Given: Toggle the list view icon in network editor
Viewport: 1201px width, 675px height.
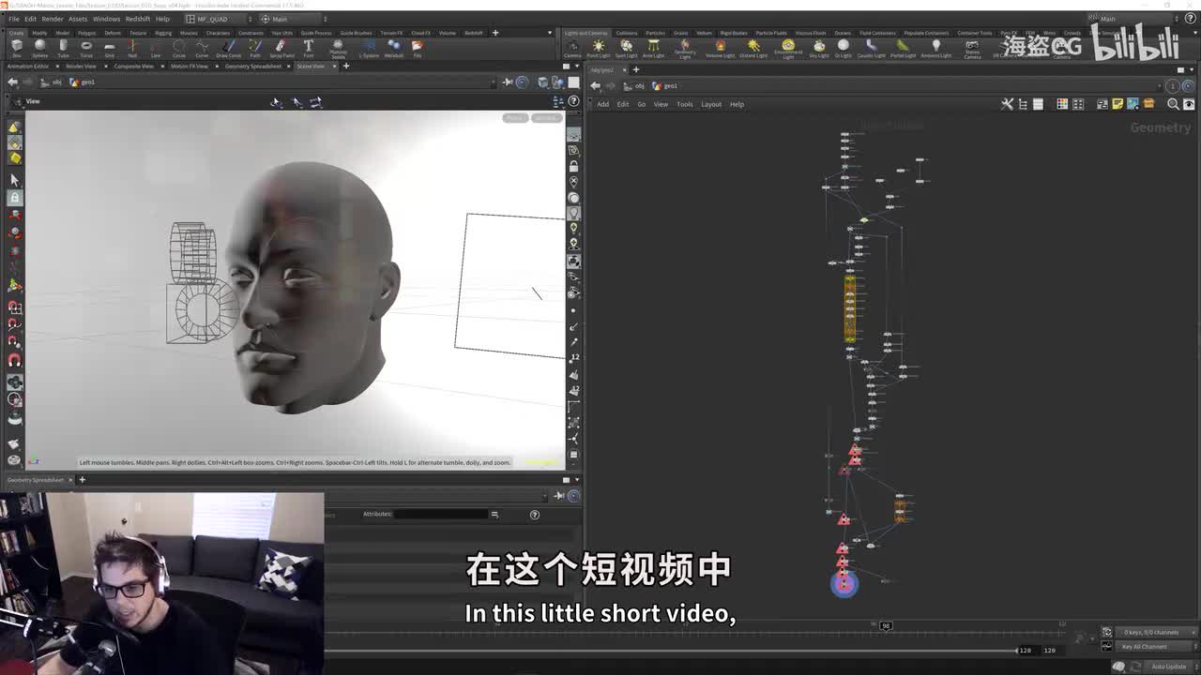Looking at the screenshot, I should 1038,104.
